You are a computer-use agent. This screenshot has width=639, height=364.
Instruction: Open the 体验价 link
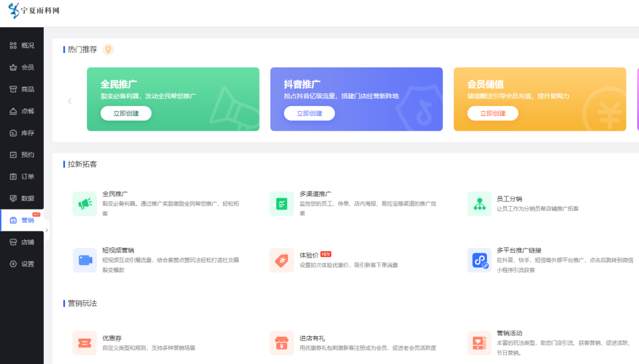click(x=309, y=255)
